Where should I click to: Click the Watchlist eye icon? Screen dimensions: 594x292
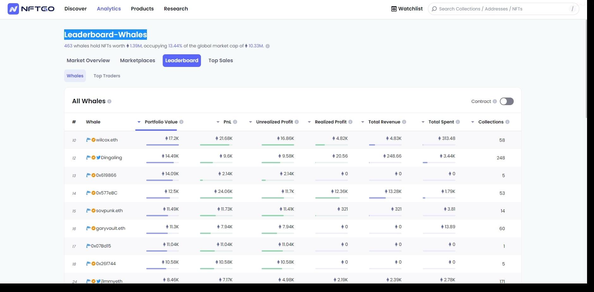click(x=394, y=9)
